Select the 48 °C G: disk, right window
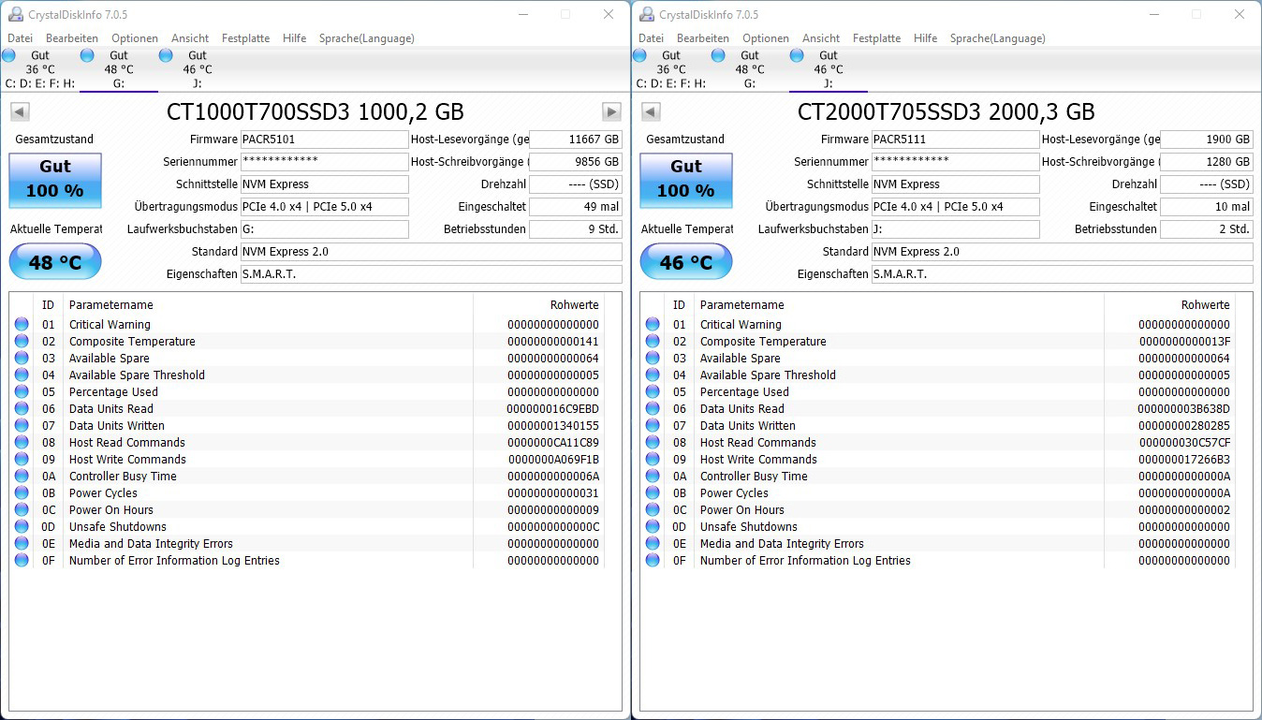 click(x=749, y=69)
